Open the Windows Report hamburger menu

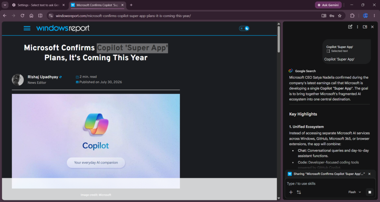27,28
